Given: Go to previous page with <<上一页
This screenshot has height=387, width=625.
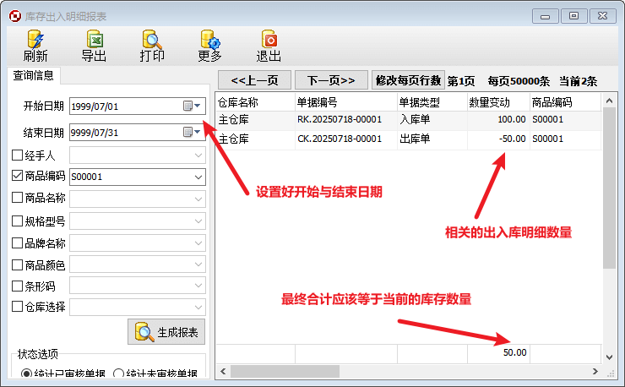Looking at the screenshot, I should pos(254,80).
